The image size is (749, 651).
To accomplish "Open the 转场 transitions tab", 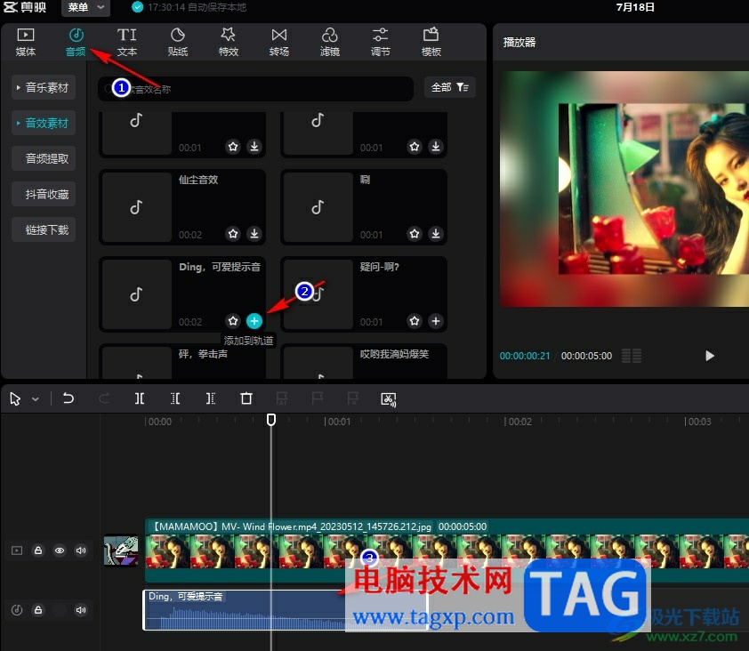I will coord(279,42).
